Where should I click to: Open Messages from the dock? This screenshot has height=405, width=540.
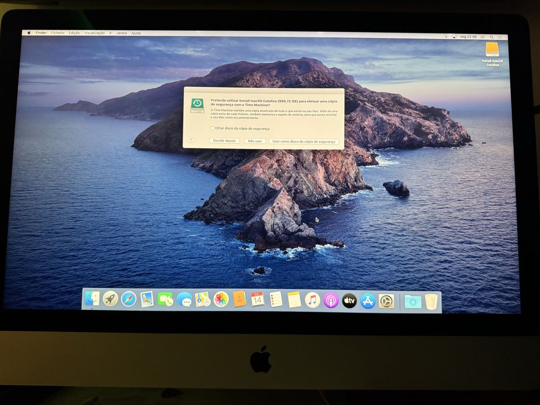[x=184, y=299]
